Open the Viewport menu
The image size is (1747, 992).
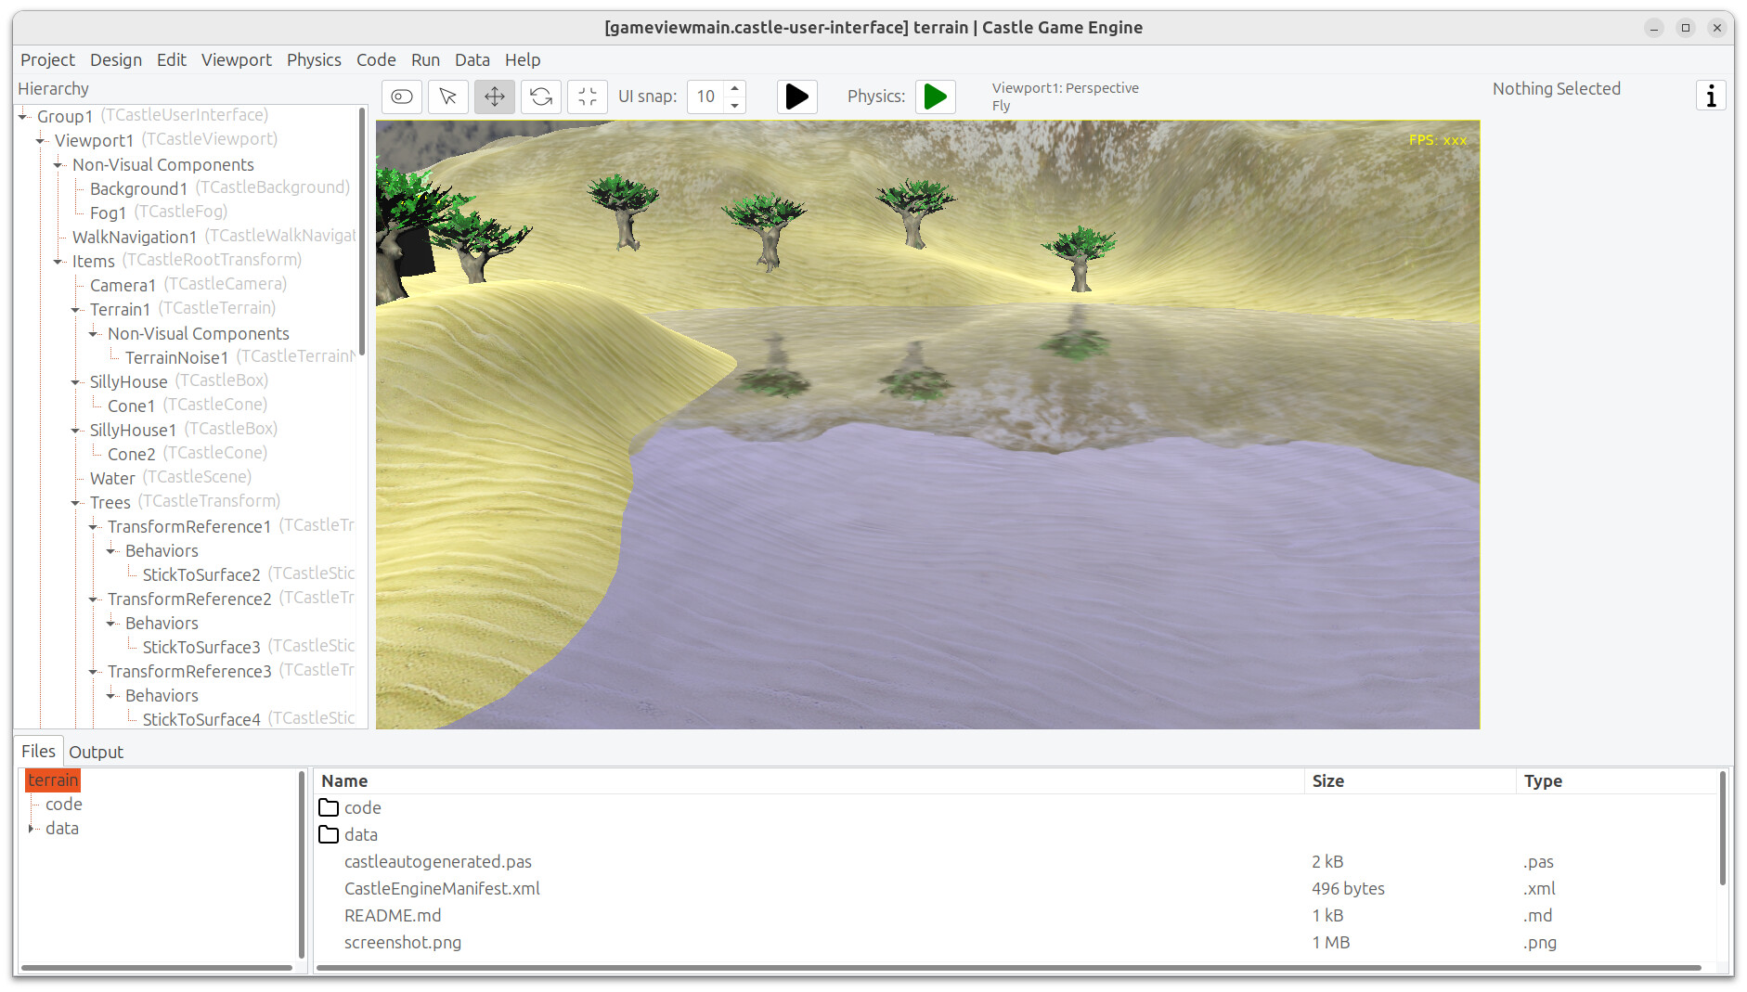coord(236,60)
